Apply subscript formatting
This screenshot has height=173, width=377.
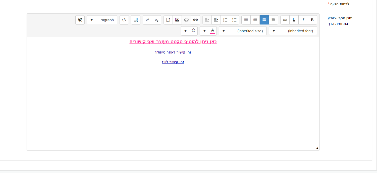click(x=156, y=20)
